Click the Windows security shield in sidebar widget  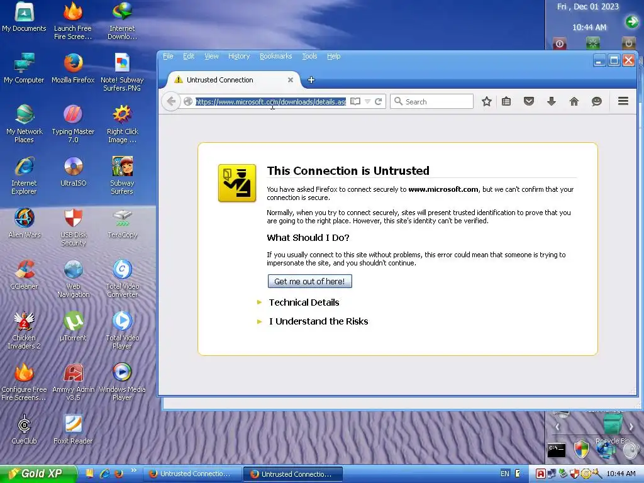click(x=581, y=449)
